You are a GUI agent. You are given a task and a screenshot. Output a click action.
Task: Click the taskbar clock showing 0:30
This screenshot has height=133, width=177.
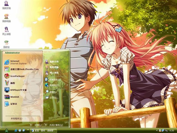click(171, 131)
